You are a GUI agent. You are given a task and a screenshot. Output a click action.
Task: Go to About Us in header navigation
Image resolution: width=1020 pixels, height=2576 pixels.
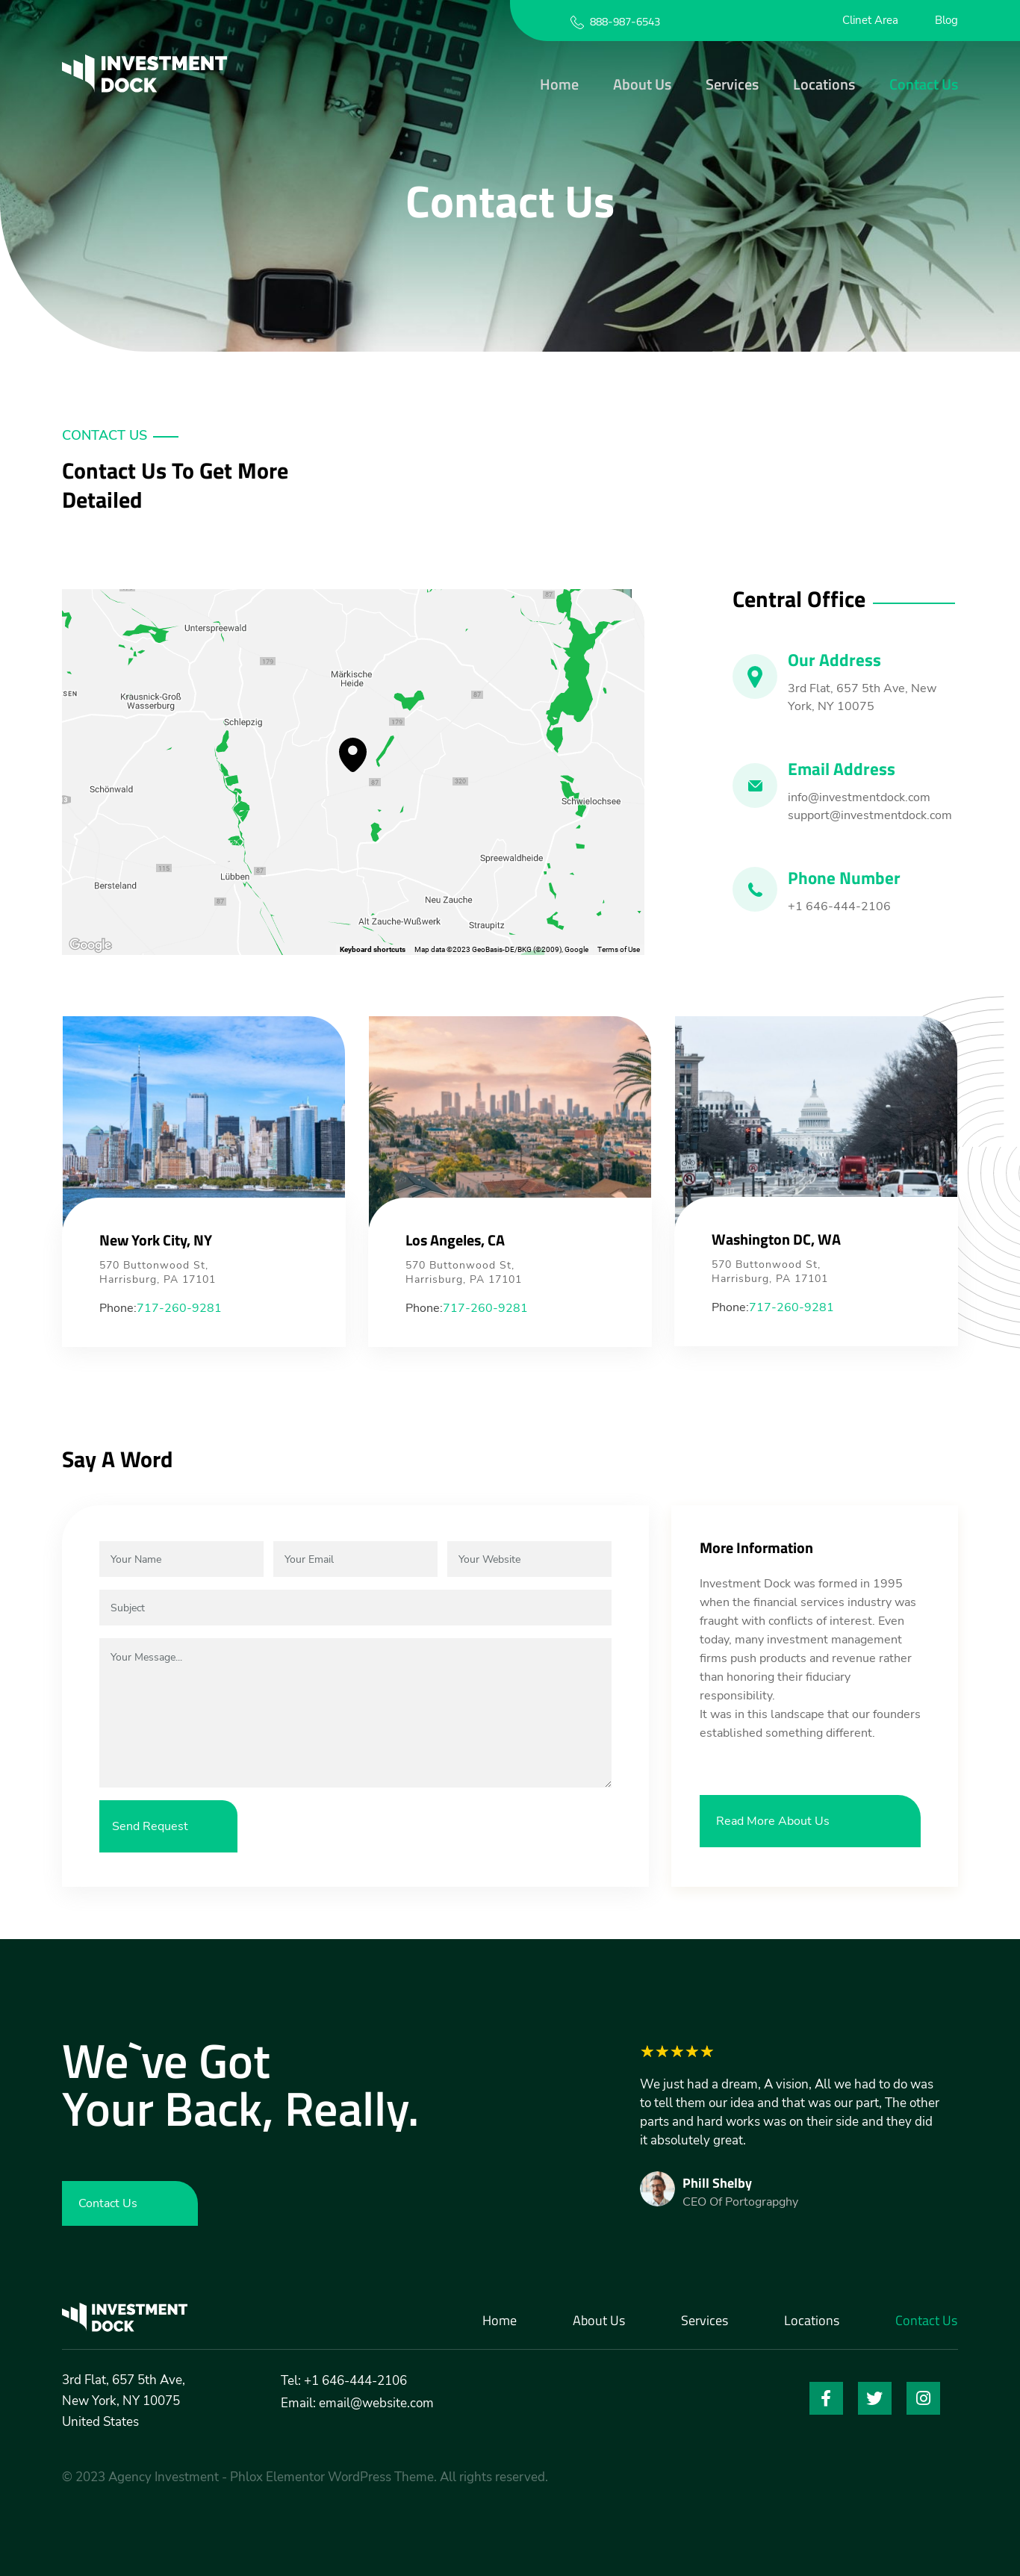(x=641, y=85)
